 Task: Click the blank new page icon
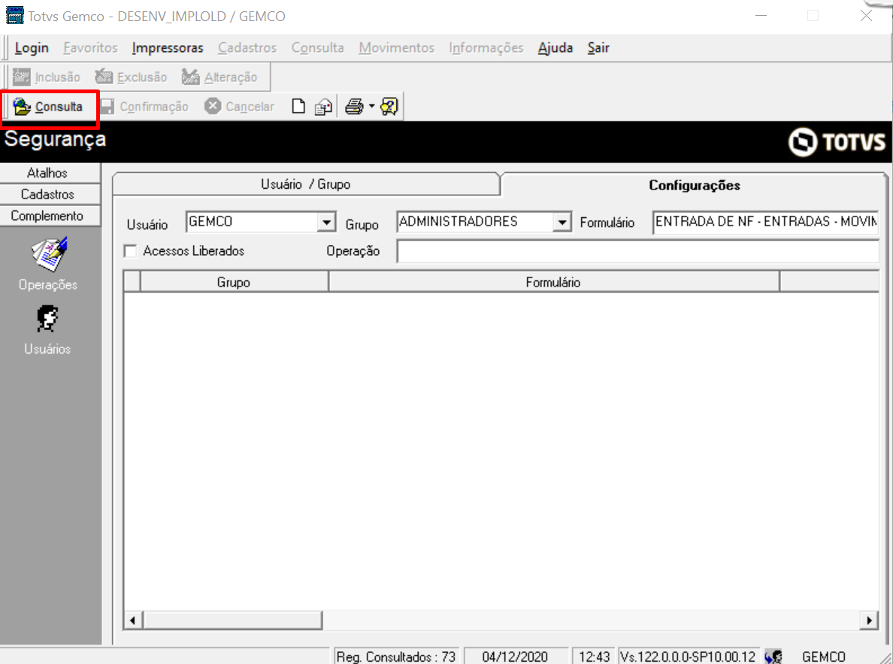point(298,107)
